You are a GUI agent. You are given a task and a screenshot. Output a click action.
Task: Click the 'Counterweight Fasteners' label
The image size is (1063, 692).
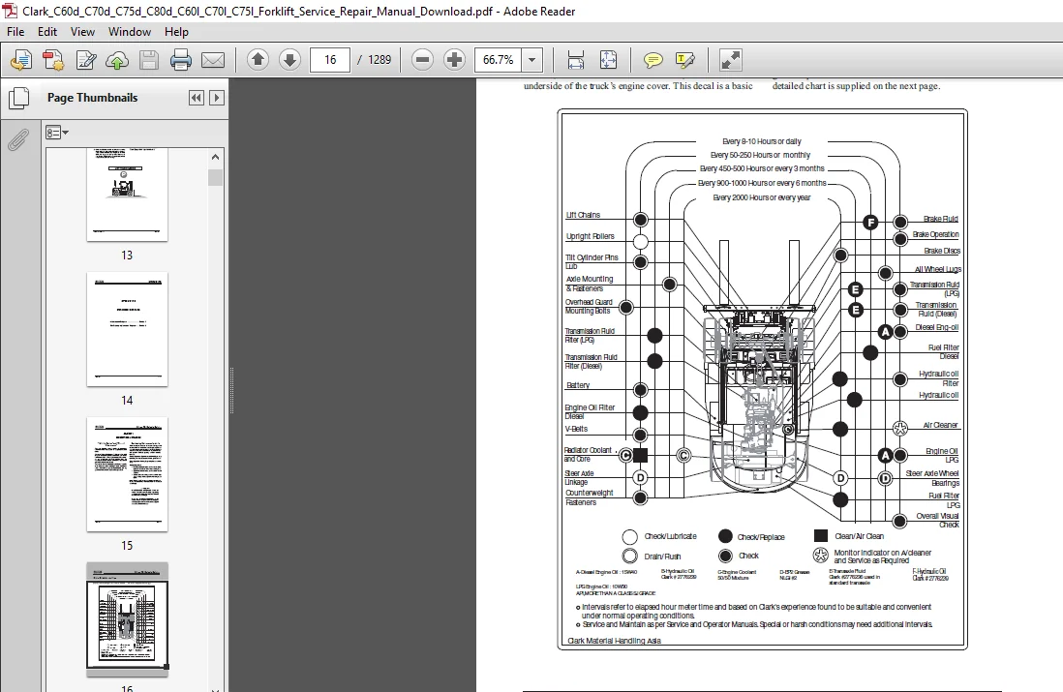(x=590, y=497)
